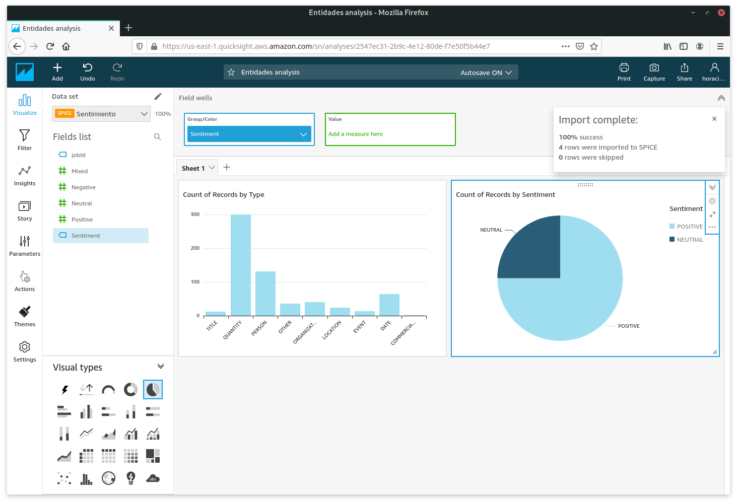Click the Redo toolbar button
The height and width of the screenshot is (503, 737).
[x=117, y=72]
